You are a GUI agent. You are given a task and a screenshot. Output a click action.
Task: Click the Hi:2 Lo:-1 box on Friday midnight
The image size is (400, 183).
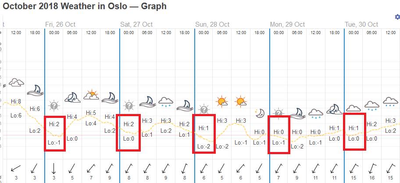(55, 133)
